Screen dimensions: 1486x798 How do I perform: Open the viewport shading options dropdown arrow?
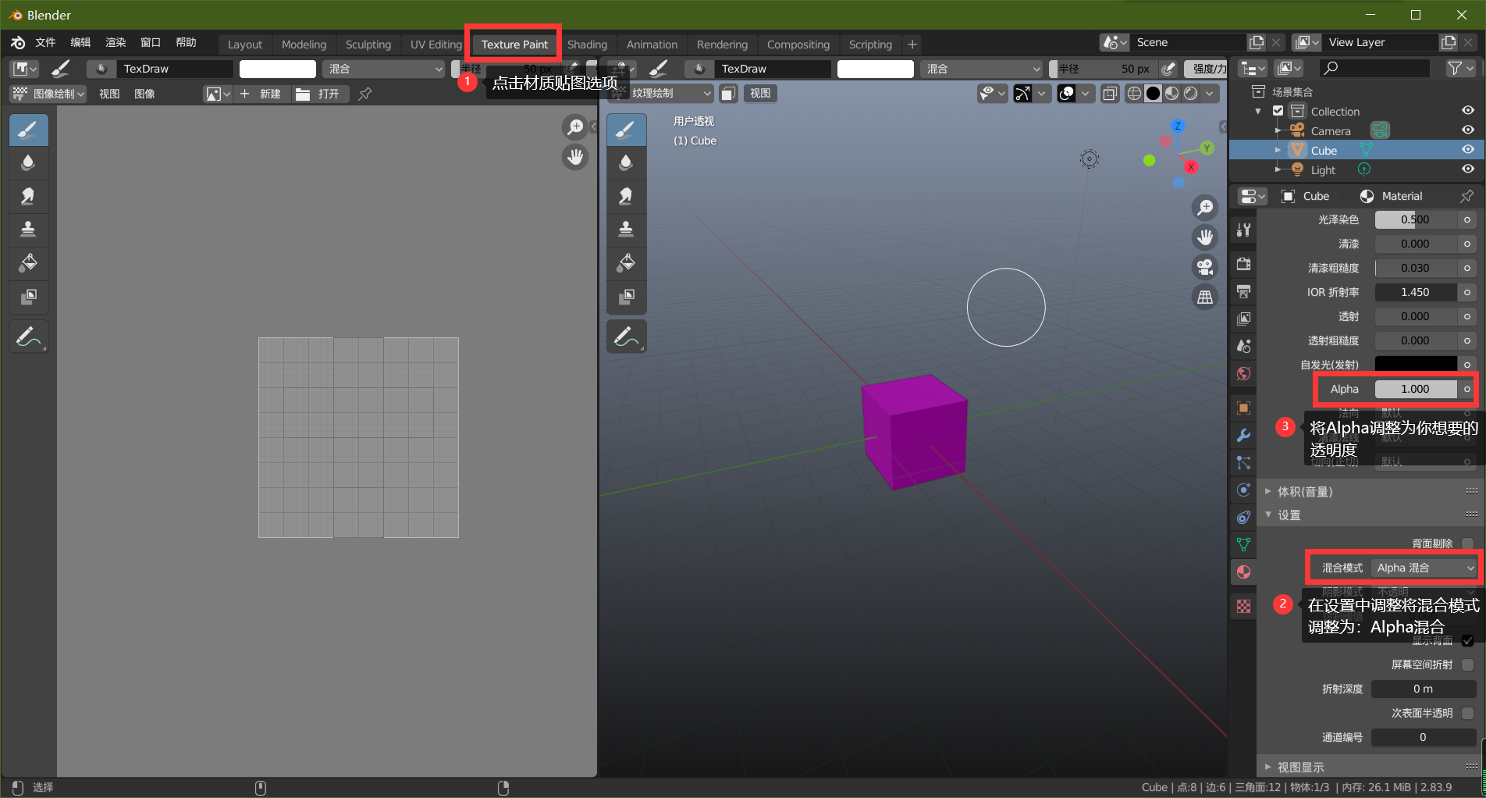click(1210, 94)
